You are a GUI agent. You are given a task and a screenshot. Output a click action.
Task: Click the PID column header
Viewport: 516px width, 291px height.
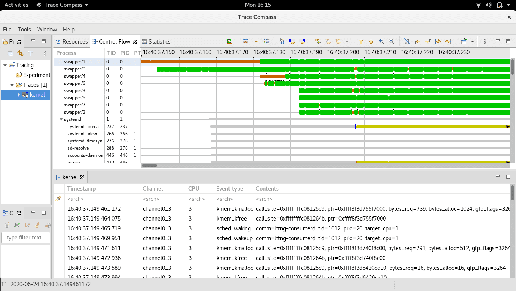pos(125,53)
